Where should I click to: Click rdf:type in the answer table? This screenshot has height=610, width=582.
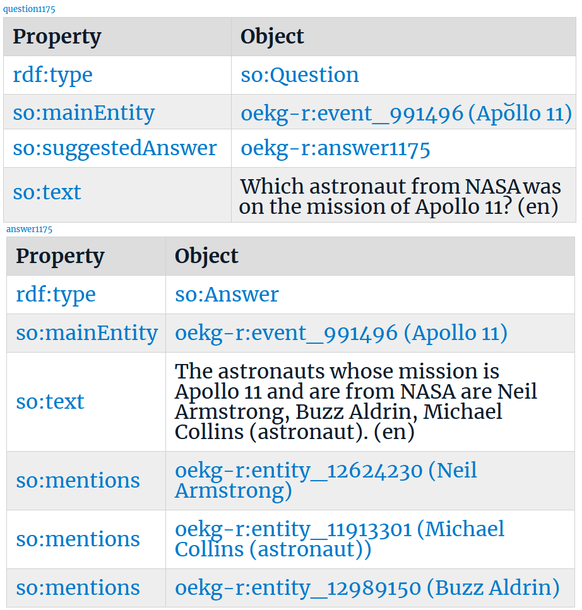click(x=56, y=295)
